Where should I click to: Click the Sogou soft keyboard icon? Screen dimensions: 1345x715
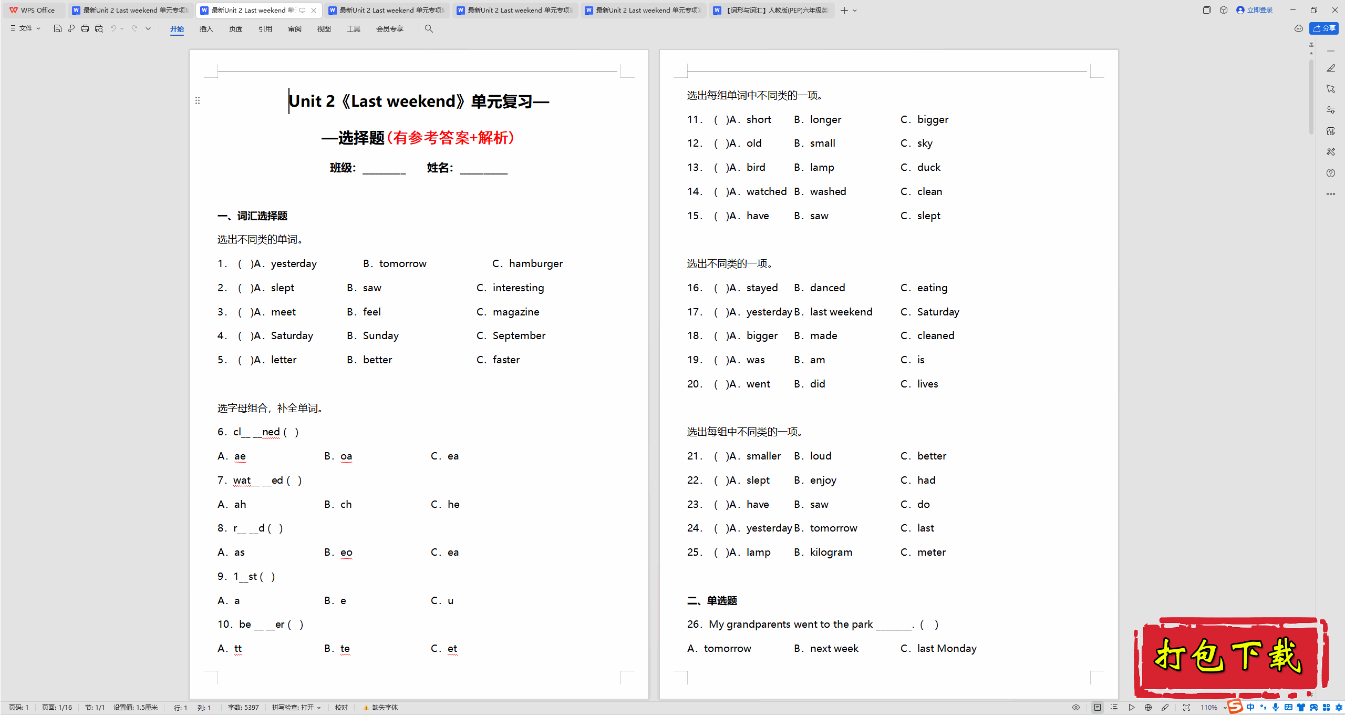(1288, 708)
